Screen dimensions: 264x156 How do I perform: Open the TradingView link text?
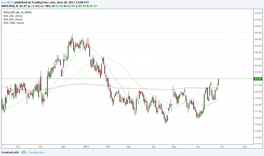click(36, 152)
